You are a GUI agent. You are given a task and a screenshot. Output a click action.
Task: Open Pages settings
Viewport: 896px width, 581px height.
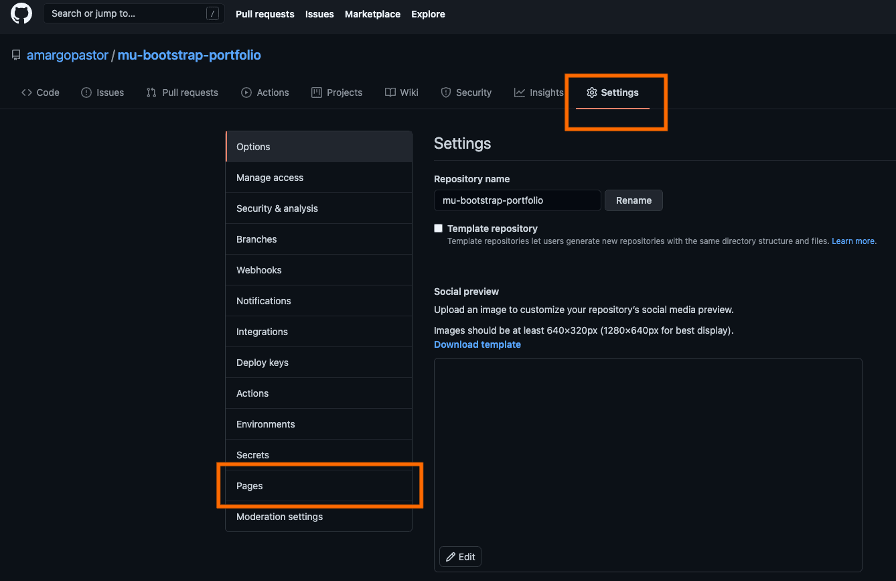coord(319,486)
